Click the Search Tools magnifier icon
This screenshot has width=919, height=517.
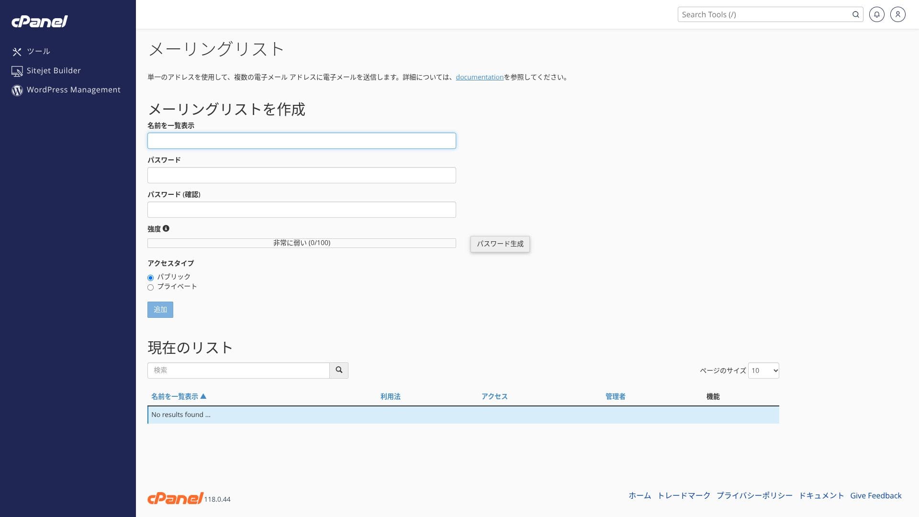(855, 14)
